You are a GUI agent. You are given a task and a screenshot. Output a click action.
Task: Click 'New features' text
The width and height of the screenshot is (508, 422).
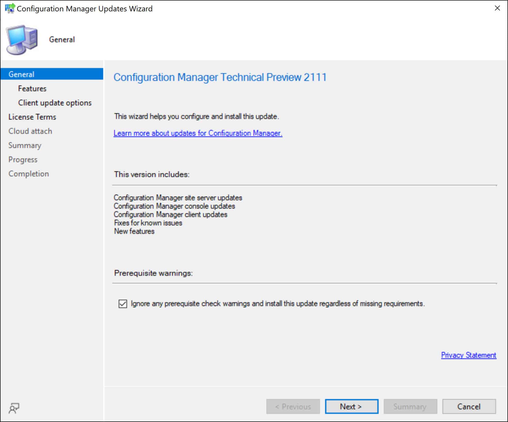pos(134,231)
